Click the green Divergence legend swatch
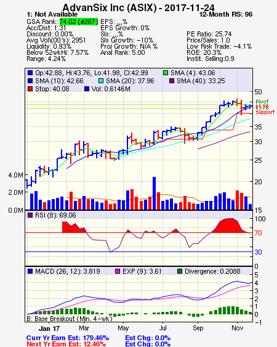The image size is (277, 347). [180, 271]
